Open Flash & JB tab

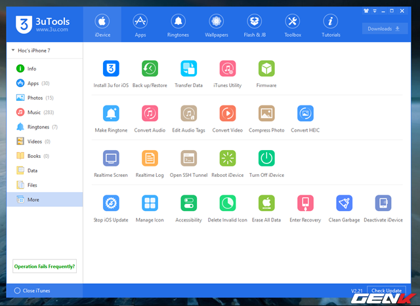point(255,25)
